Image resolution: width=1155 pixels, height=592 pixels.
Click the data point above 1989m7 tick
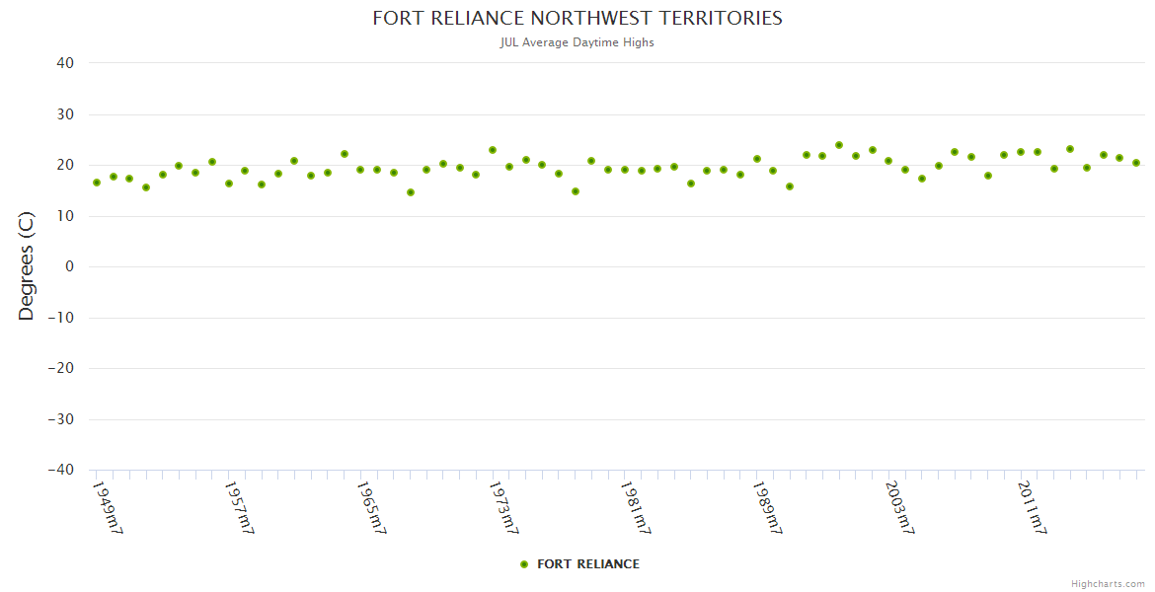tap(757, 159)
